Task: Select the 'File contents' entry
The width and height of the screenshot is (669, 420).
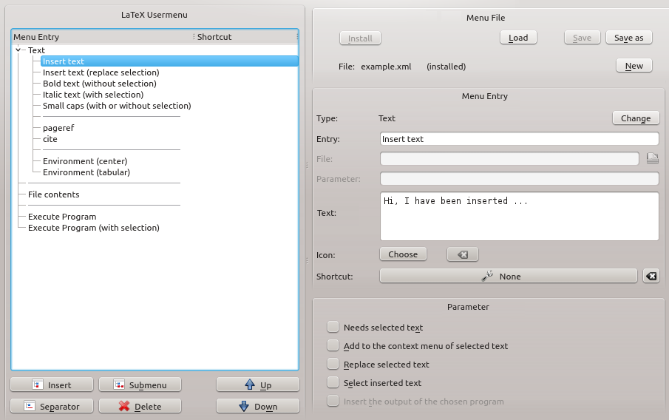Action: tap(54, 194)
